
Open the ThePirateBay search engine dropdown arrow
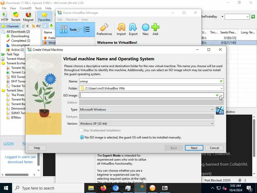222,17
